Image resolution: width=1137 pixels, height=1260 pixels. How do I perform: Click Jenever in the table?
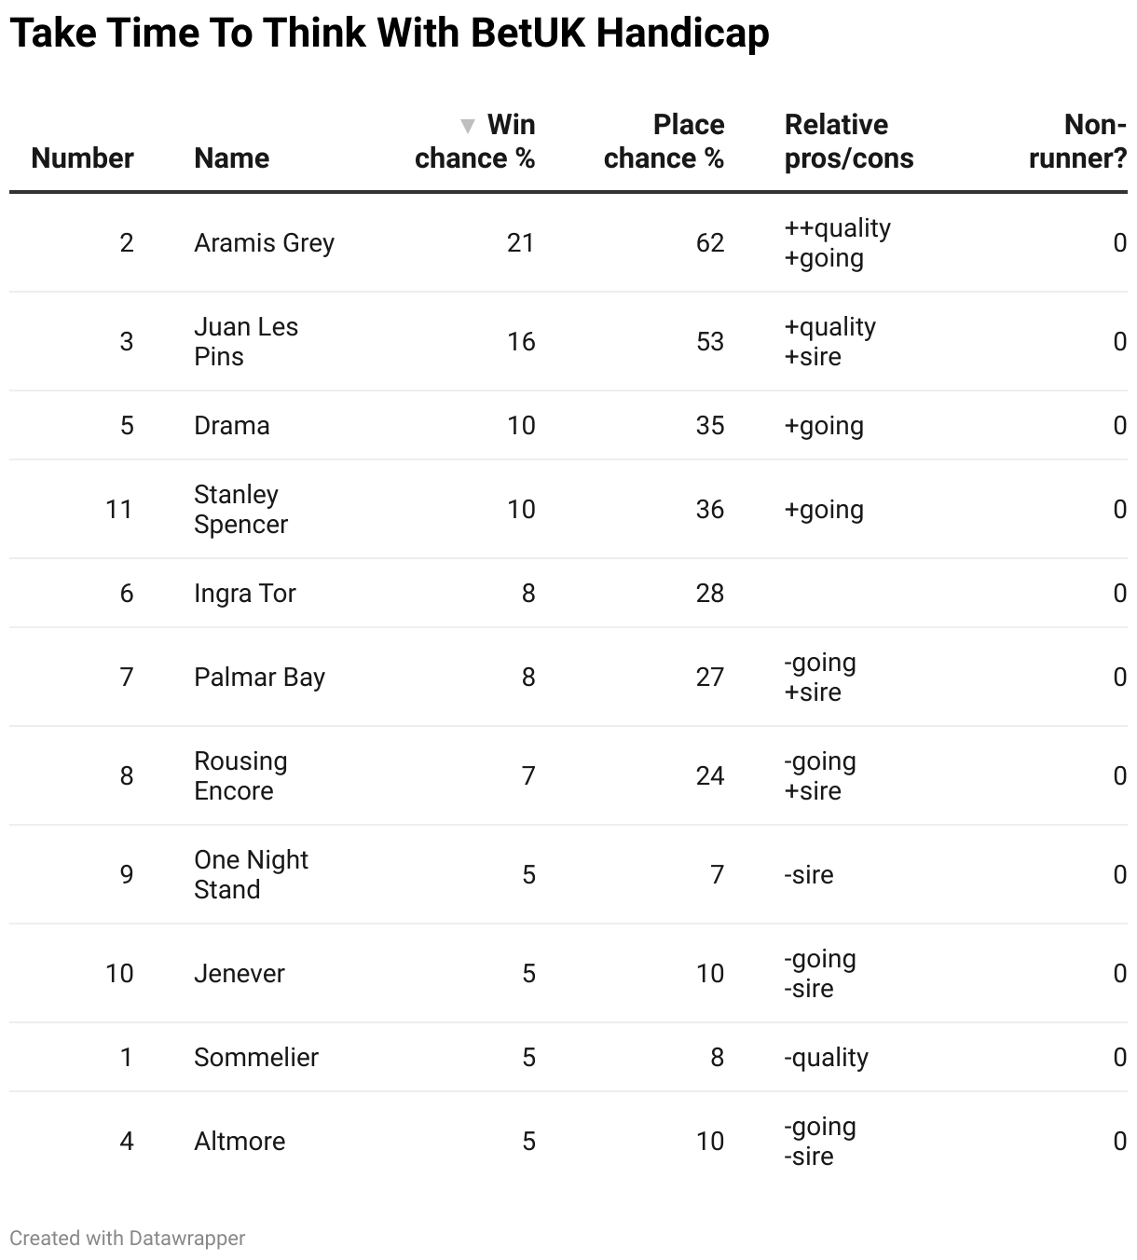click(x=240, y=974)
